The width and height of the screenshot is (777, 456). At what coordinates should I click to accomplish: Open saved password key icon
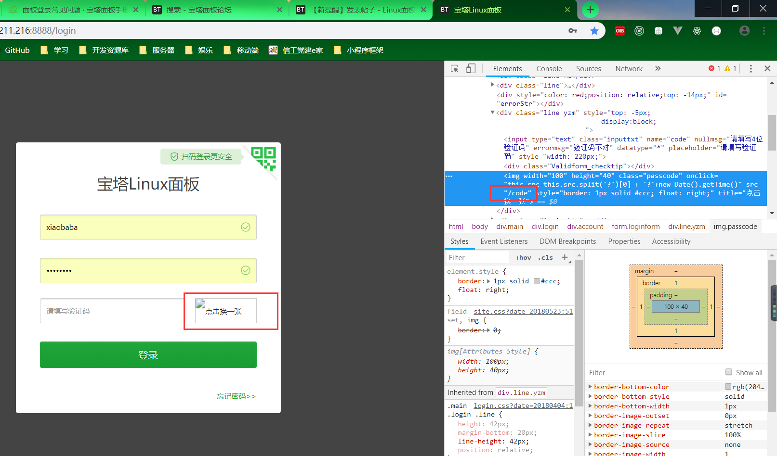tap(573, 31)
